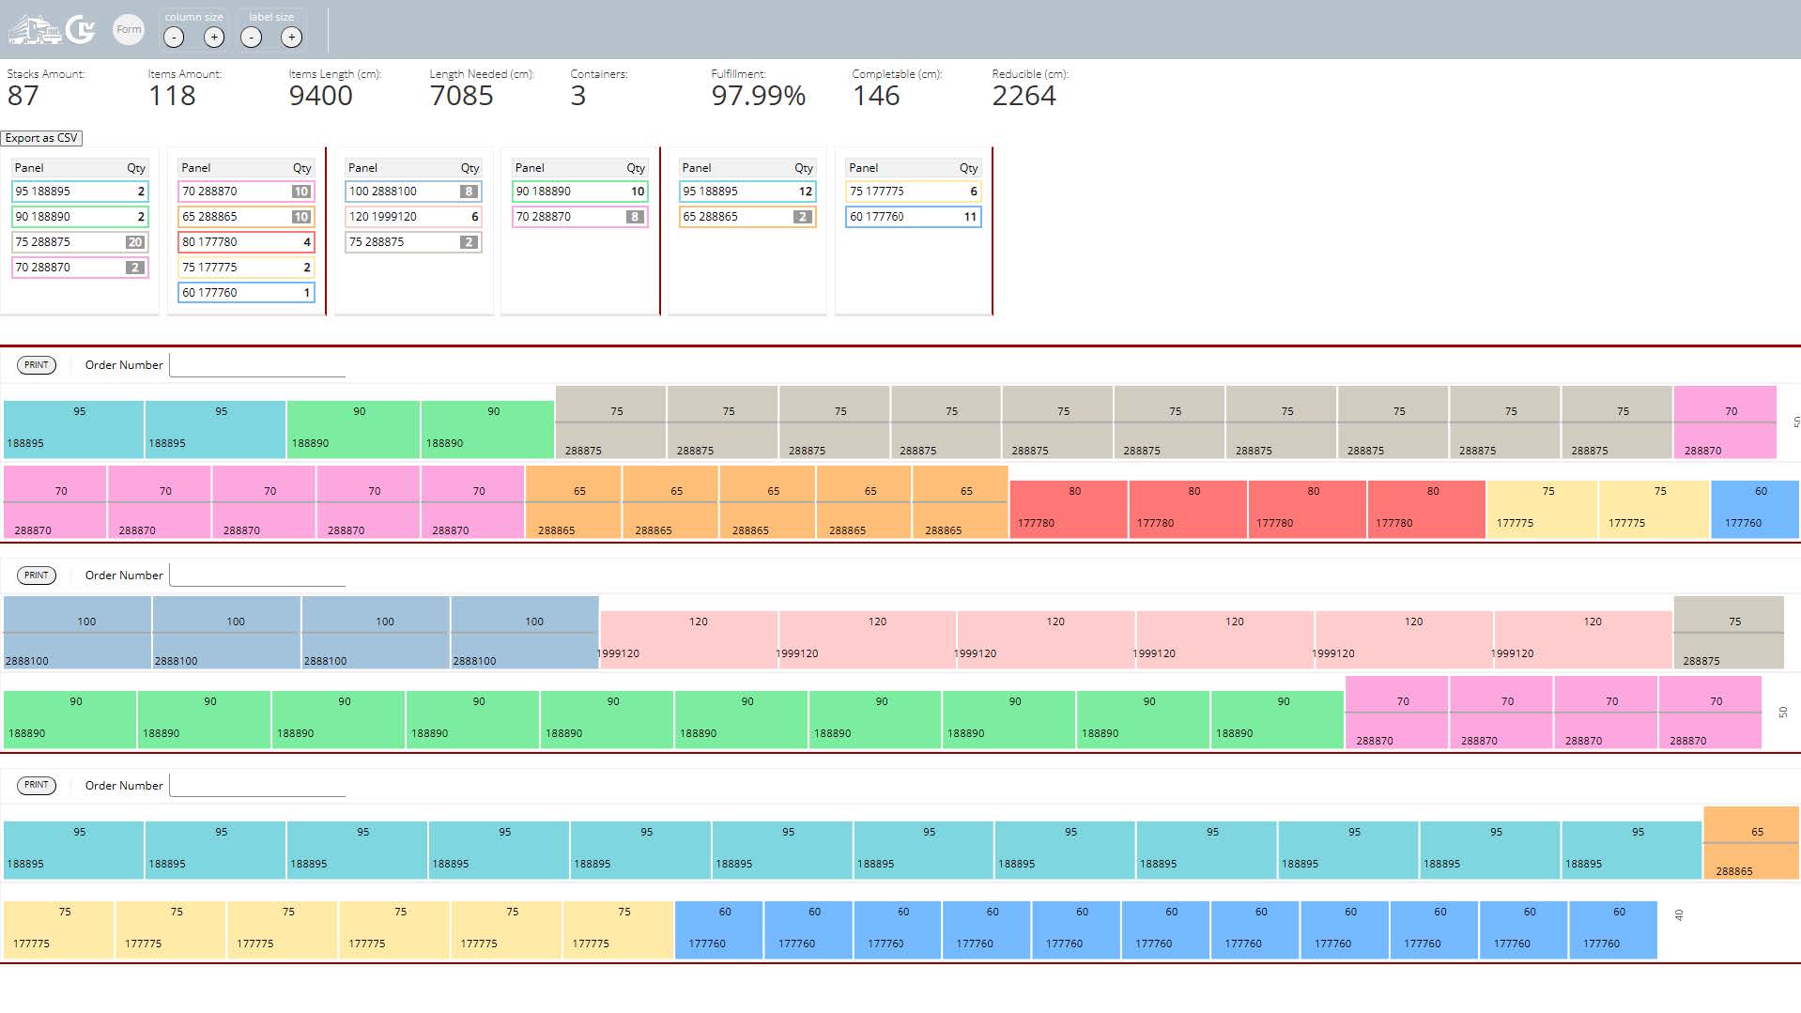Click the first pink 120 1999120 stack block
Screen dimensions: 1801x1013
688,640
